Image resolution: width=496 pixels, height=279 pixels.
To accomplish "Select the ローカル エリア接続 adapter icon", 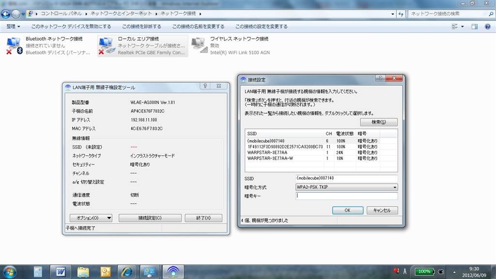I will (107, 46).
